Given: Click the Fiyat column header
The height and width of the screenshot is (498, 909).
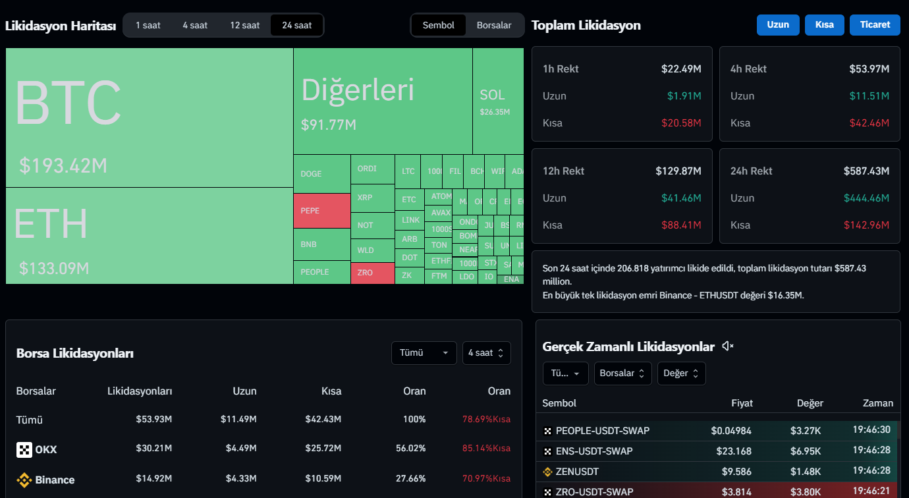Looking at the screenshot, I should click(742, 403).
